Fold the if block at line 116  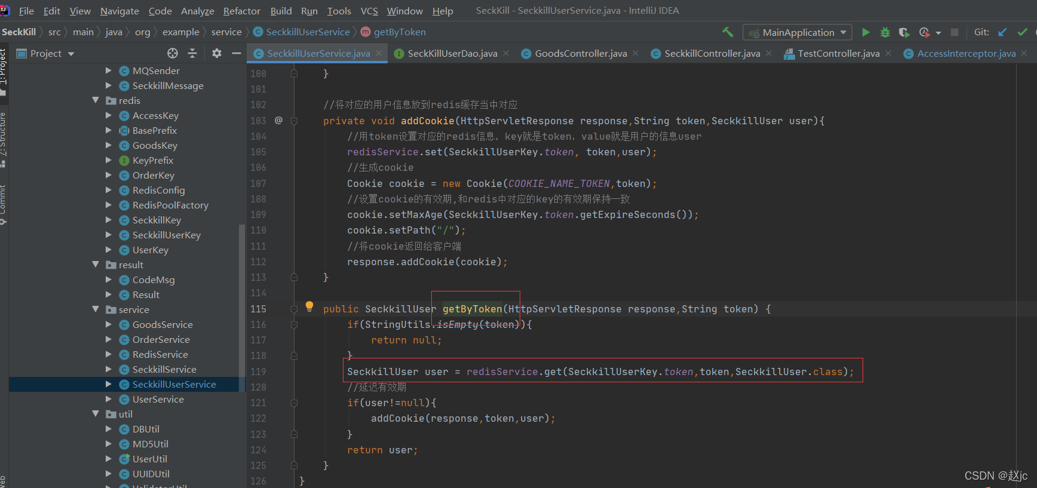point(294,324)
